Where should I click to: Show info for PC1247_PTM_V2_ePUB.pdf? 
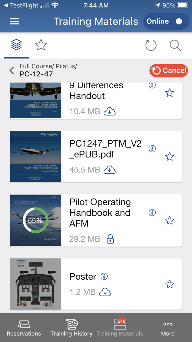[x=152, y=149]
